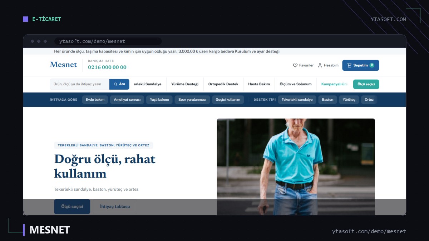
Task: Click the Mesnet logo
Action: click(63, 65)
